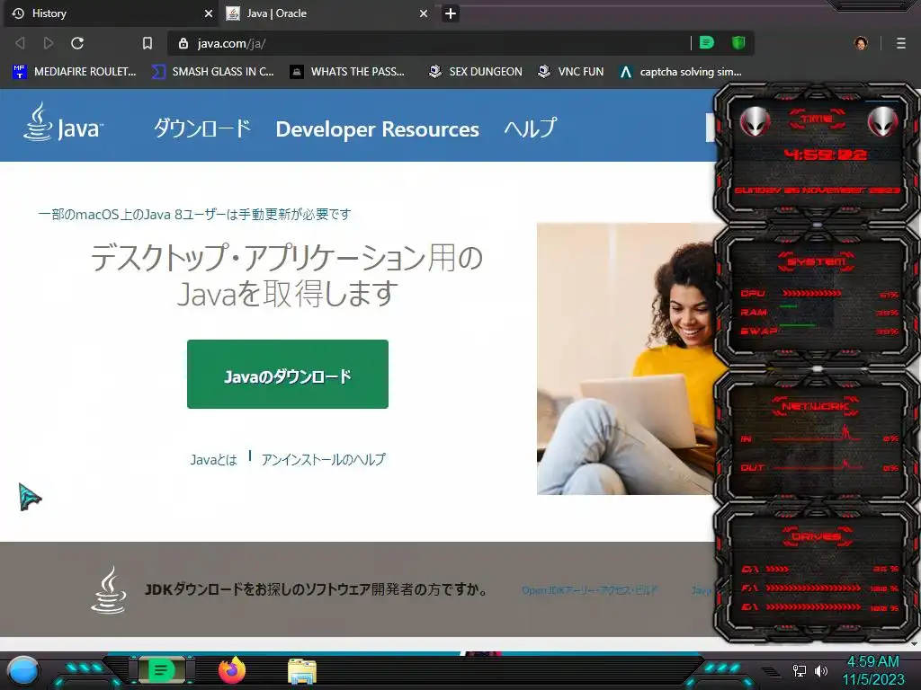Viewport: 921px width, 690px height.
Task: Launch Firefox from the taskbar
Action: coord(232,670)
